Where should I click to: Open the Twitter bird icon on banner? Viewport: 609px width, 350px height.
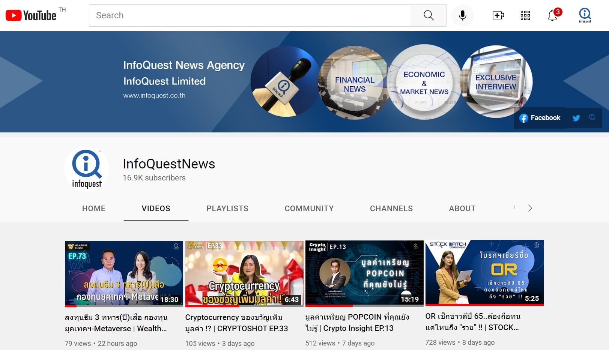576,118
